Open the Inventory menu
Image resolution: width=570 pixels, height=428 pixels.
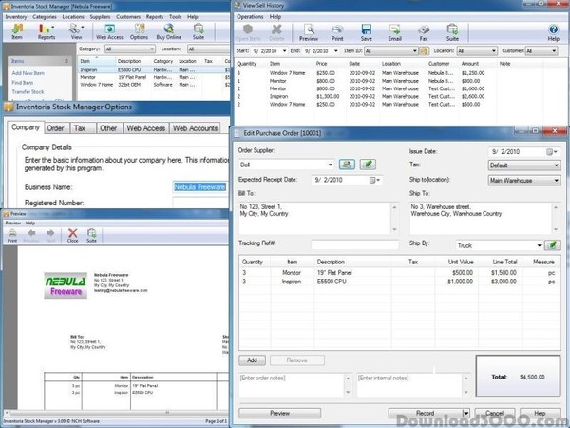coord(16,17)
